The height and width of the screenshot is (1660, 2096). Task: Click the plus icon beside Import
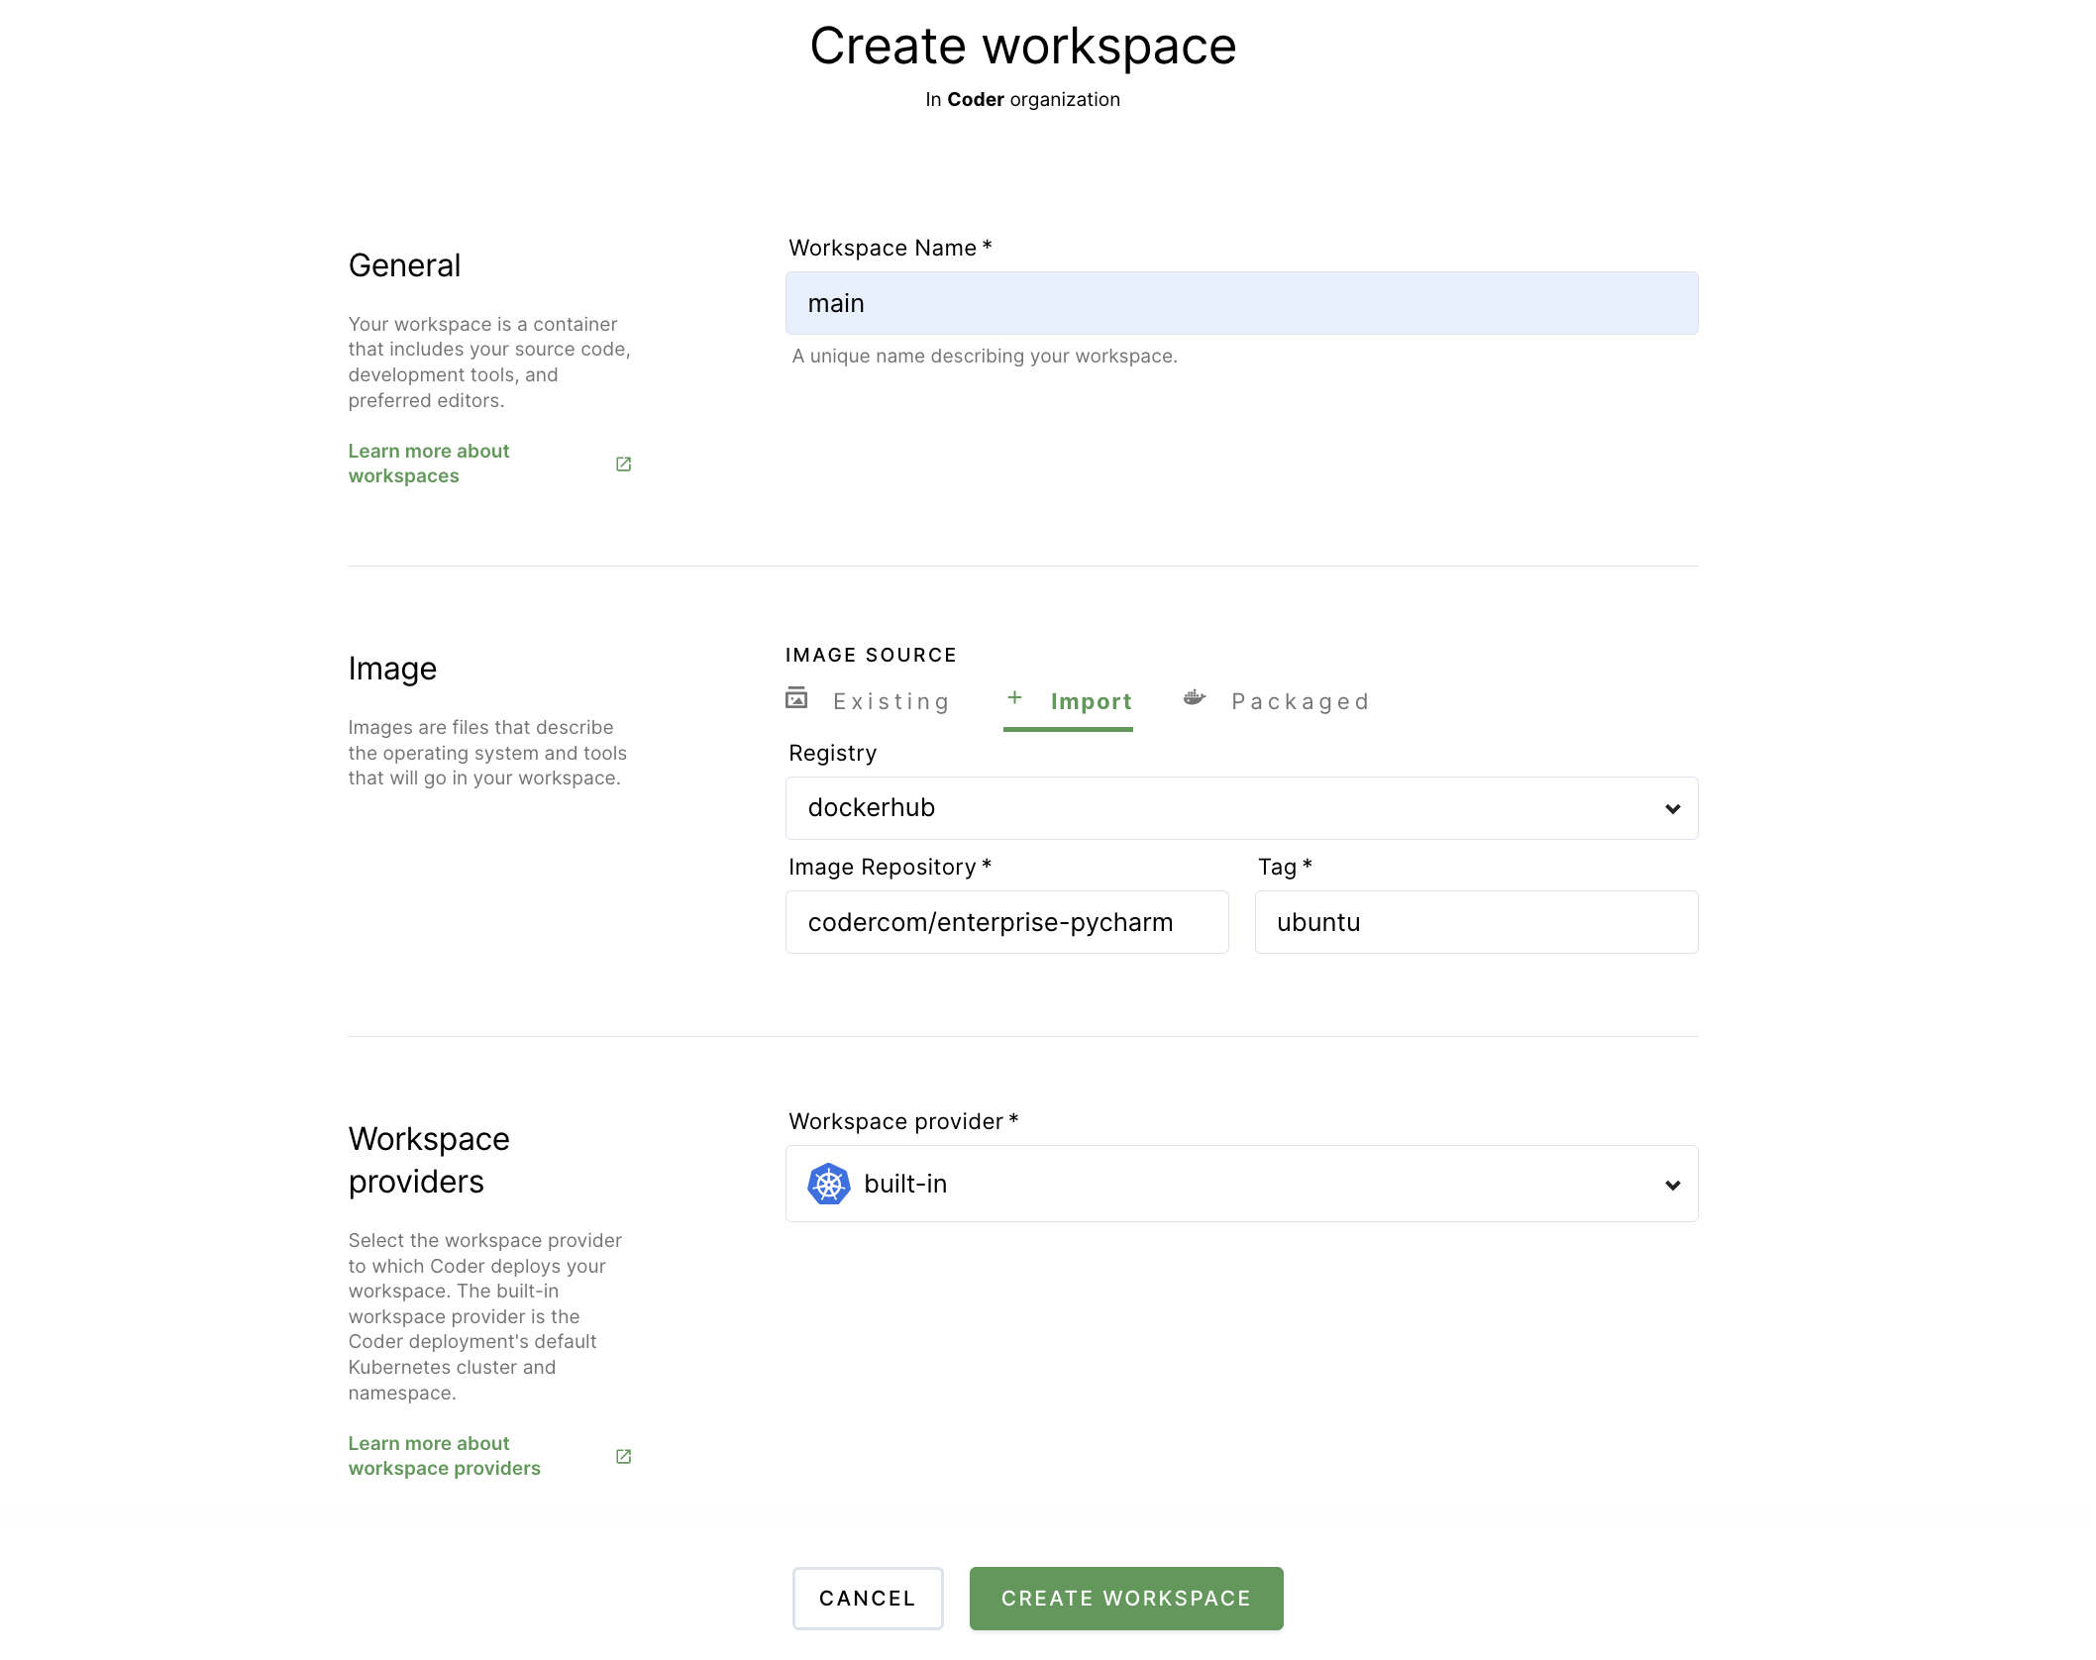[1014, 698]
